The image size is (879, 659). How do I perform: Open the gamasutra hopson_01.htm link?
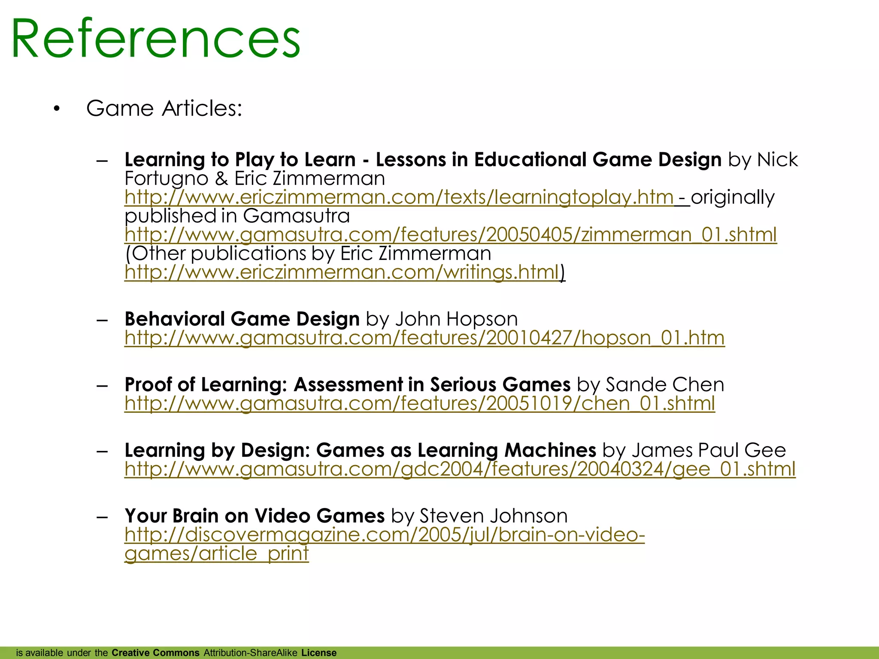424,338
